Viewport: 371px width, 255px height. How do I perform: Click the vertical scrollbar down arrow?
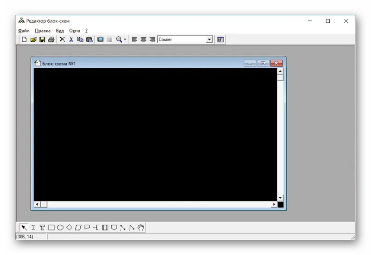(280, 198)
